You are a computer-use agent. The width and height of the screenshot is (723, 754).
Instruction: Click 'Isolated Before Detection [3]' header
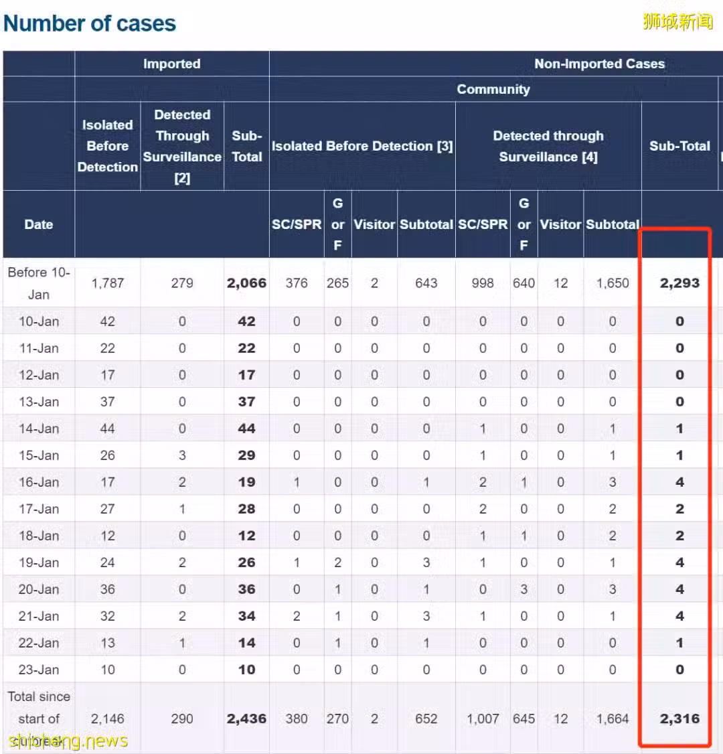click(362, 146)
